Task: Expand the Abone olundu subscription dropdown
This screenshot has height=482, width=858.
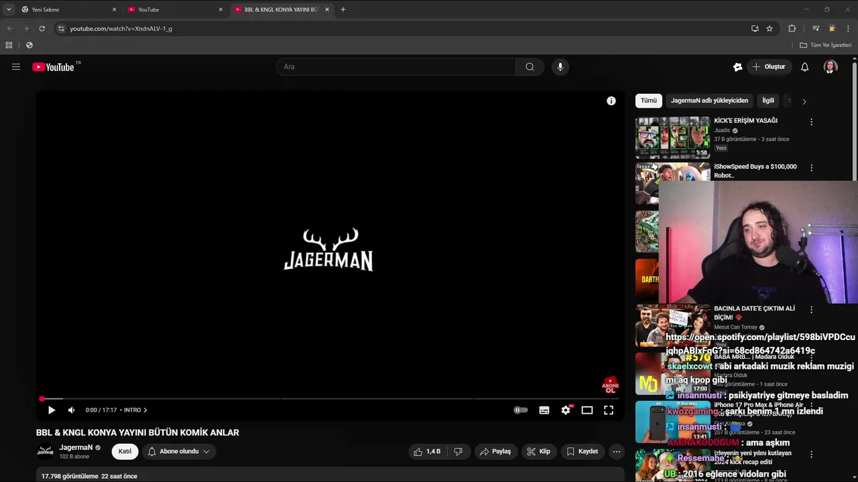Action: click(x=178, y=452)
